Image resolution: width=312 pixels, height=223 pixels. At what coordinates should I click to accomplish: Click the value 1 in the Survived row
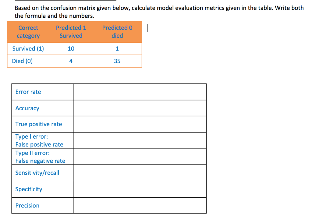coord(117,49)
